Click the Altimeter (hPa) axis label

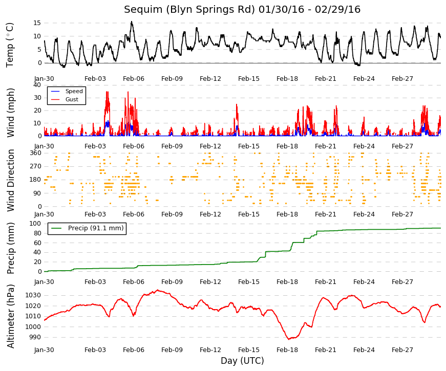point(10,316)
